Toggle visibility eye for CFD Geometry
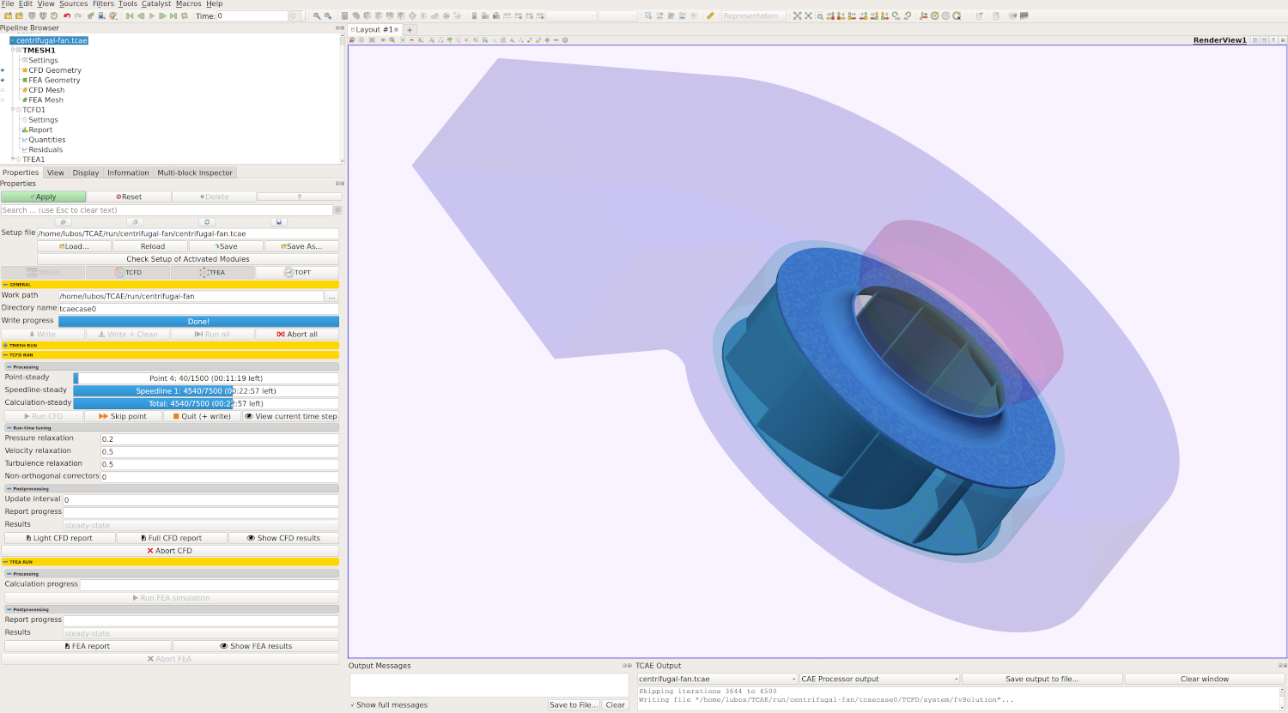 point(3,70)
